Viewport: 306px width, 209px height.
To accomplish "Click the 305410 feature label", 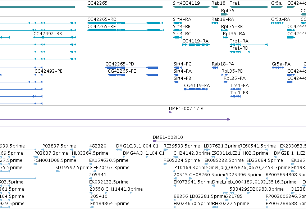I will (x=99, y=196).
